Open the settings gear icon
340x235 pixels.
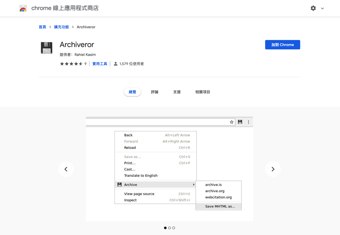(313, 8)
